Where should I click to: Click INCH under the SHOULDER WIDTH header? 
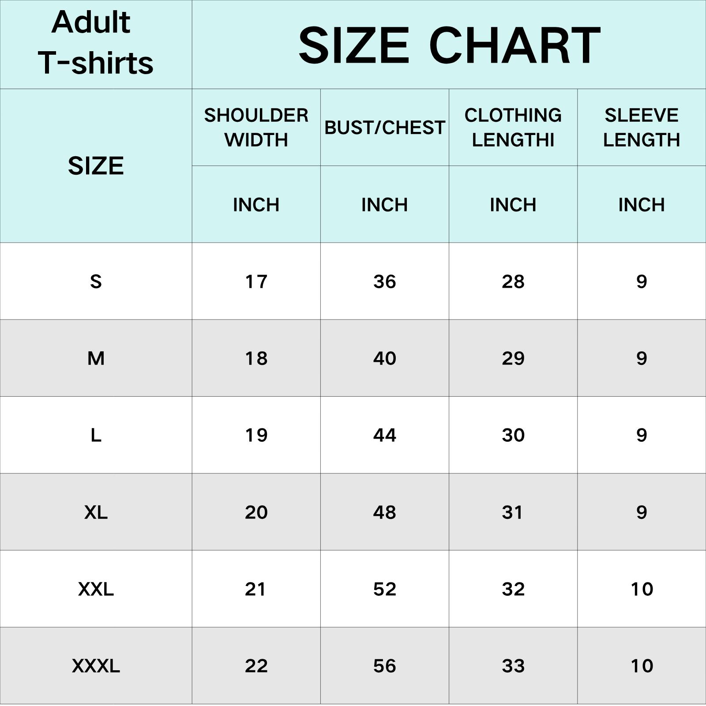tap(256, 205)
